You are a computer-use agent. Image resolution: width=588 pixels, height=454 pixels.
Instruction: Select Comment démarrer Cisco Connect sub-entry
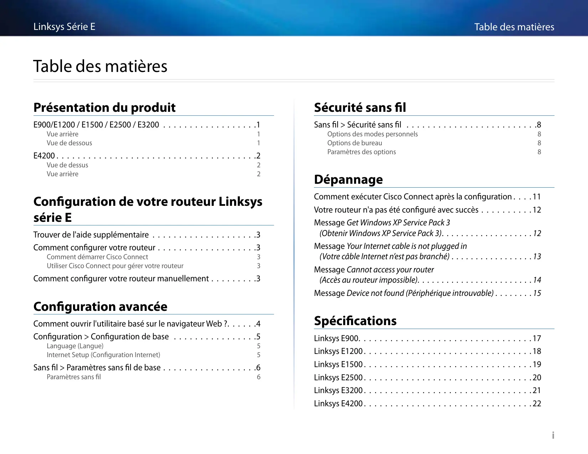(x=97, y=257)
